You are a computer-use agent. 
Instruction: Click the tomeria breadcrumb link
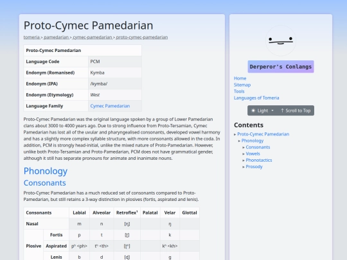point(31,37)
